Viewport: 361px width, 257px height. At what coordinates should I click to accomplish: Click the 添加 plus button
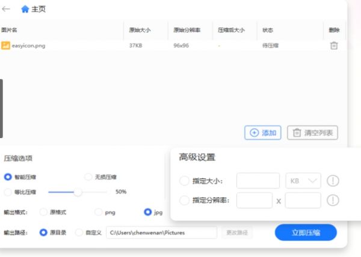pos(263,133)
